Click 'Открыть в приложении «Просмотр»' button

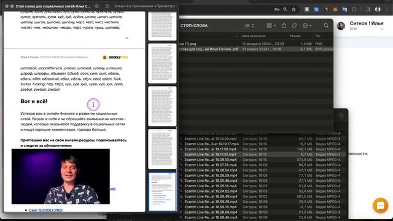point(145,6)
